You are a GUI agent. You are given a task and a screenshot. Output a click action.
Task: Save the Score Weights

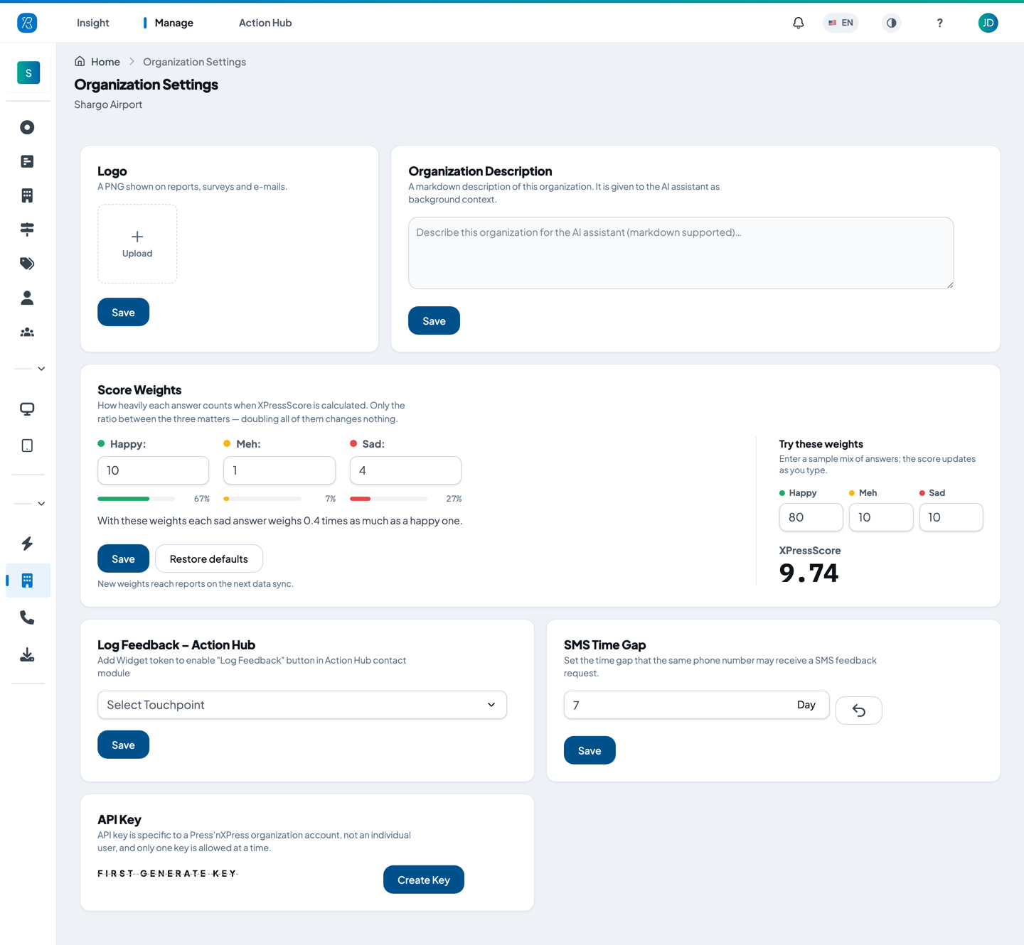123,558
